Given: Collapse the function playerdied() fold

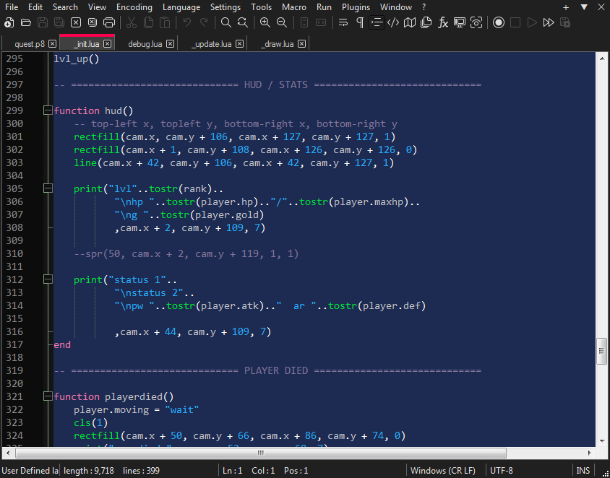Looking at the screenshot, I should point(48,396).
